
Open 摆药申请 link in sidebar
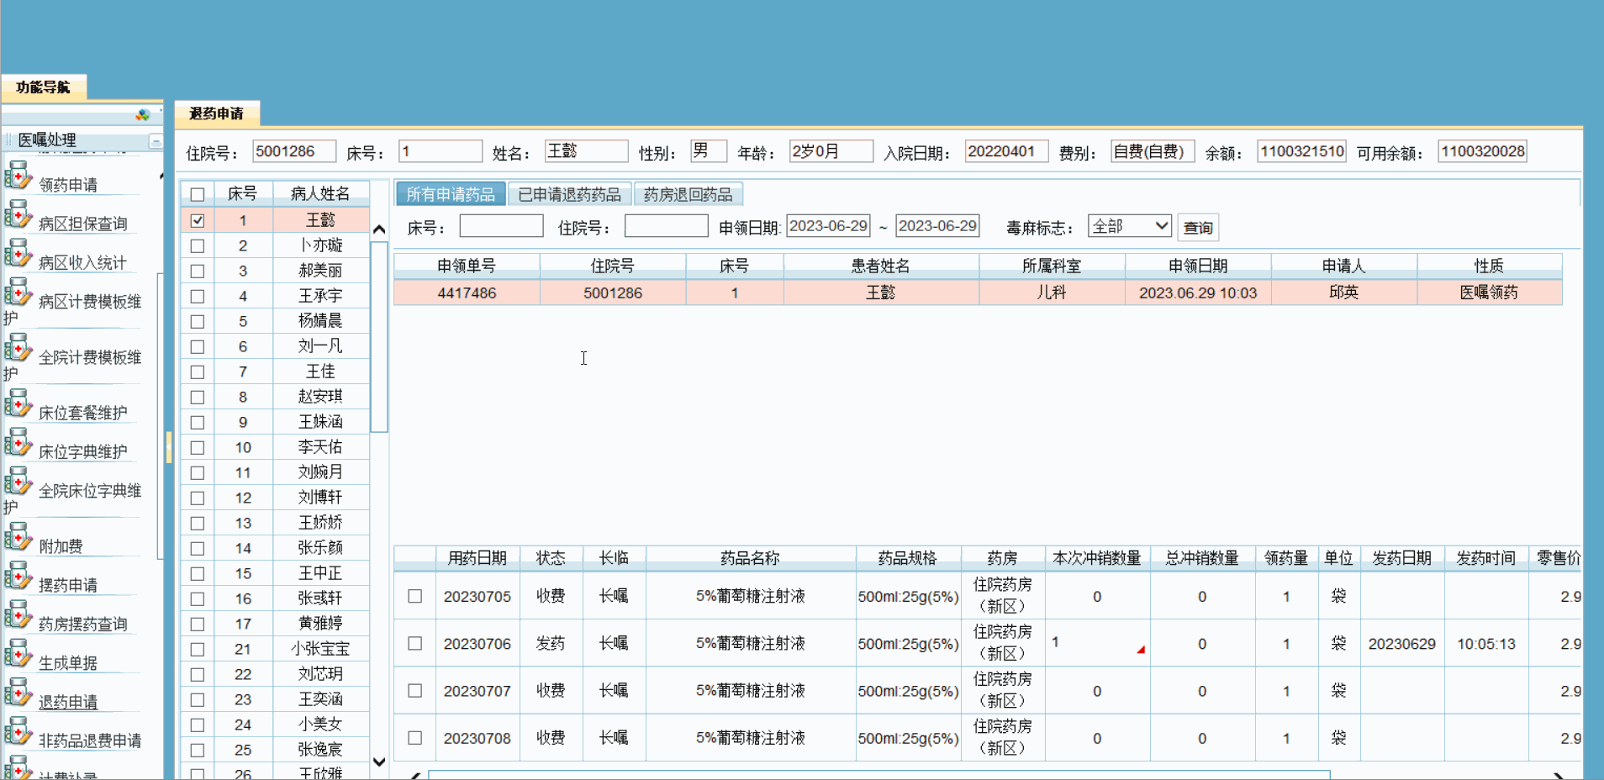[x=68, y=585]
